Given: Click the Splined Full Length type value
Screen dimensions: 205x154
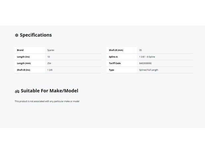Looking at the screenshot, I should pyautogui.click(x=149, y=70).
